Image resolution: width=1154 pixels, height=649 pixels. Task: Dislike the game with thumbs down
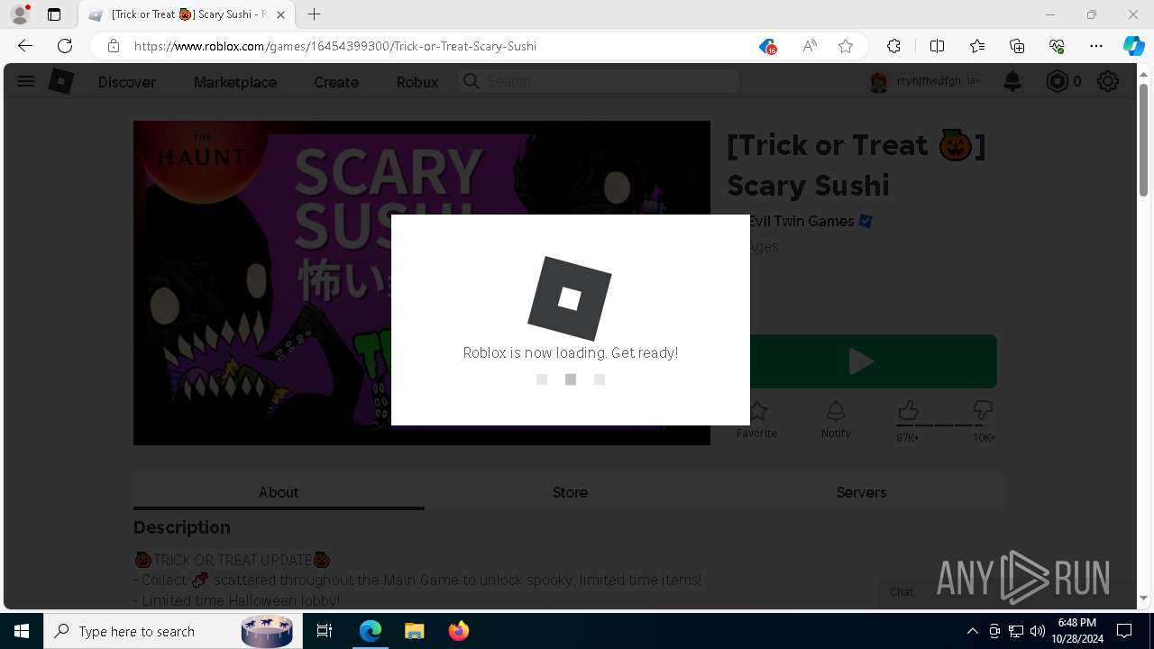[983, 411]
